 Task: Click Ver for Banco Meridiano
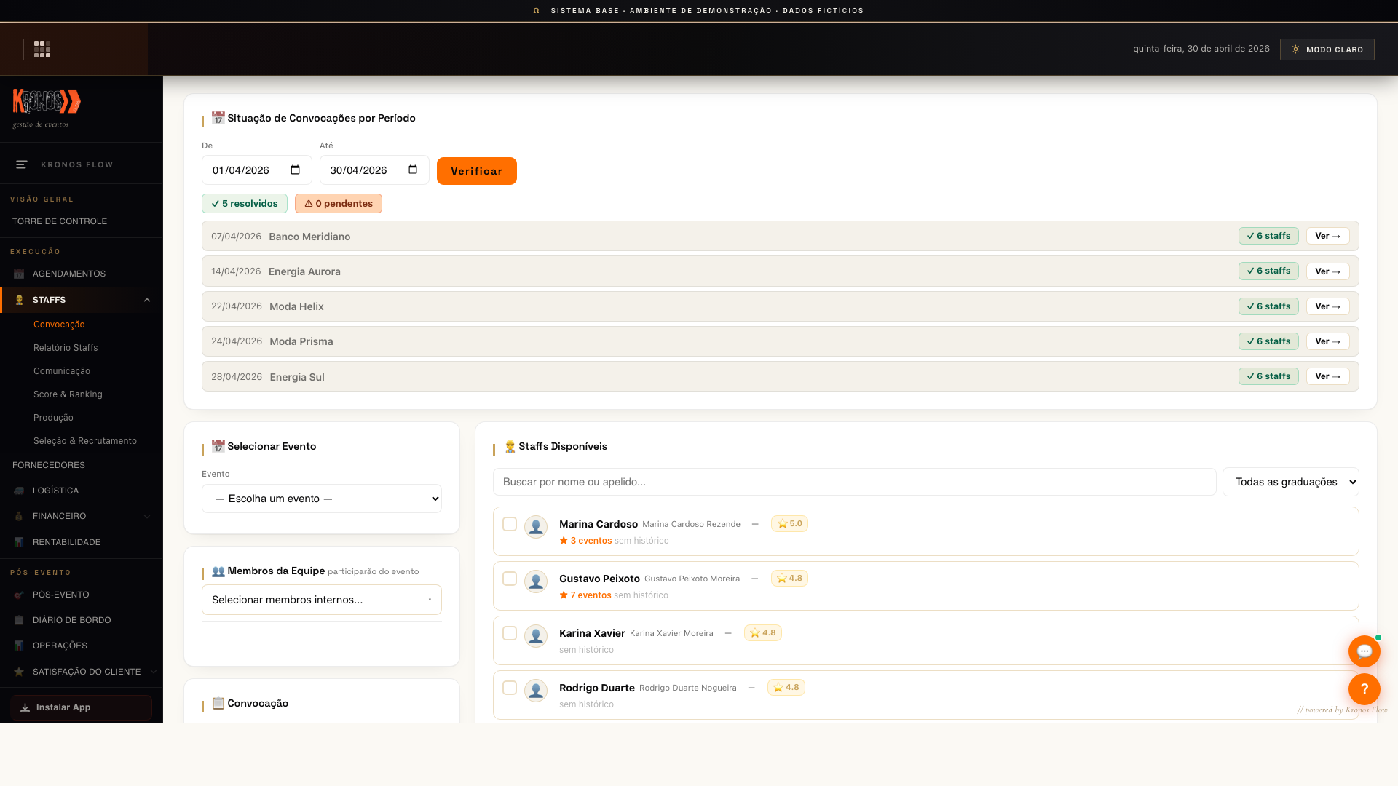(x=1327, y=236)
